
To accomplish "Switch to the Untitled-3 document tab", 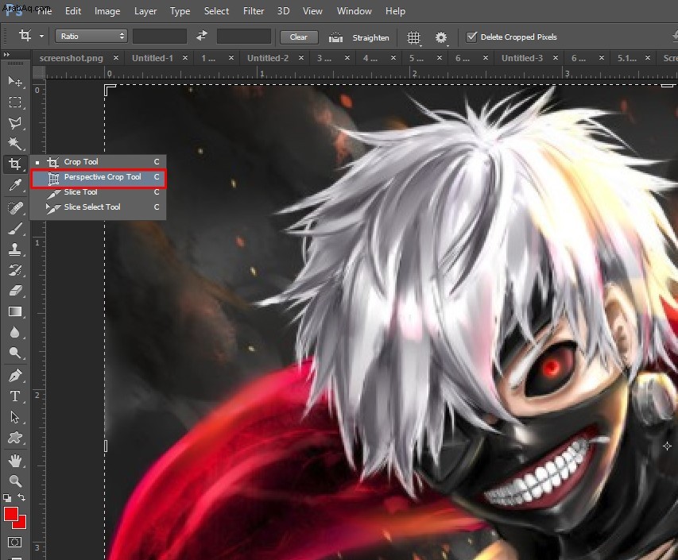I will click(522, 58).
